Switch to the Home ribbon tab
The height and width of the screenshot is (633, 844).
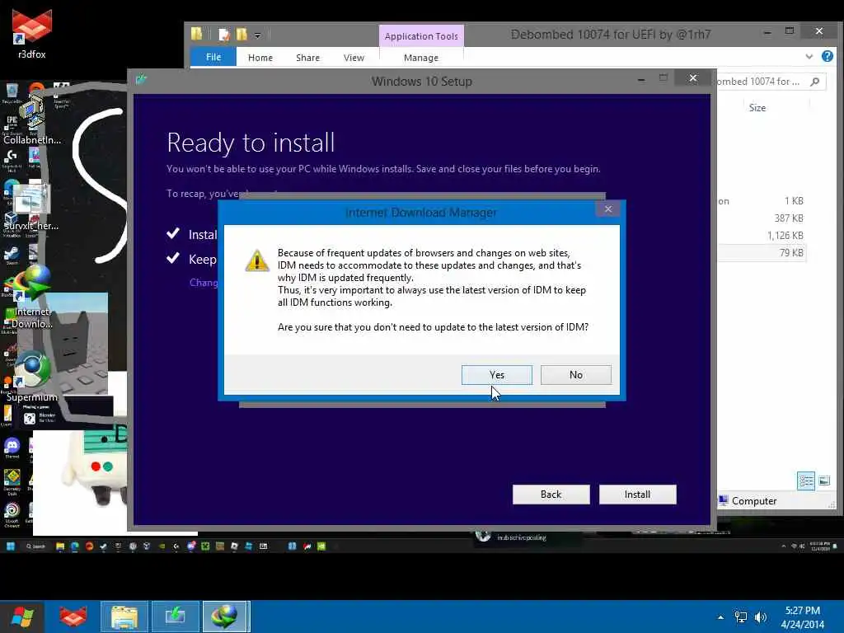tap(260, 58)
